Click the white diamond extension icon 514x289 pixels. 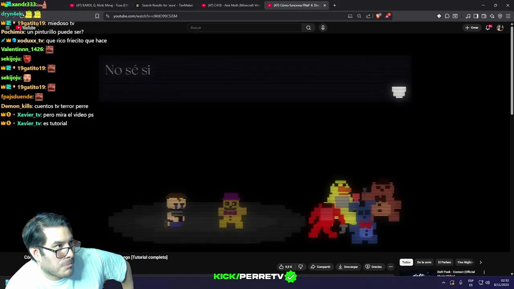[x=439, y=16]
